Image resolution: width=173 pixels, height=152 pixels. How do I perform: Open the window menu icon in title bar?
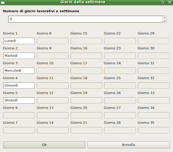point(3,2)
